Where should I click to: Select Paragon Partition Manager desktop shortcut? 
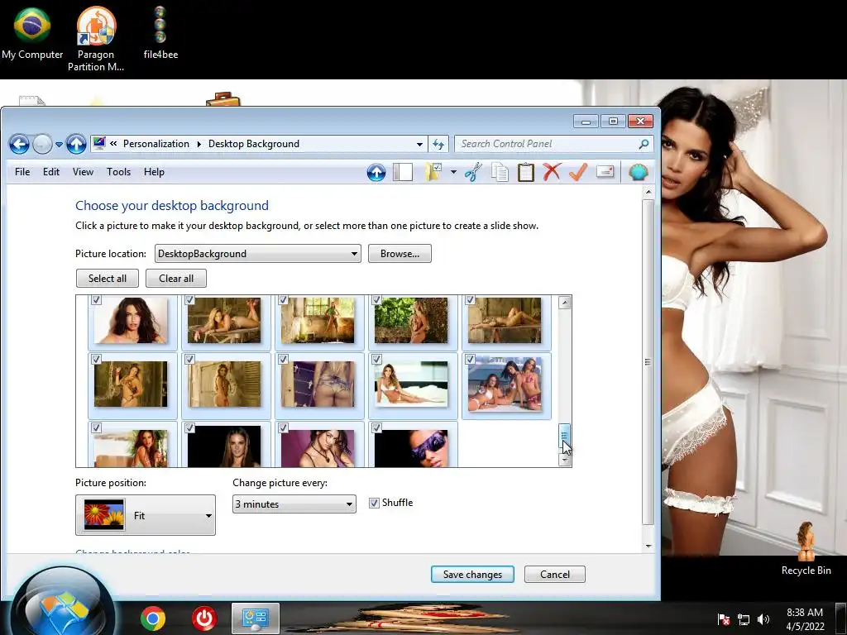[x=96, y=39]
